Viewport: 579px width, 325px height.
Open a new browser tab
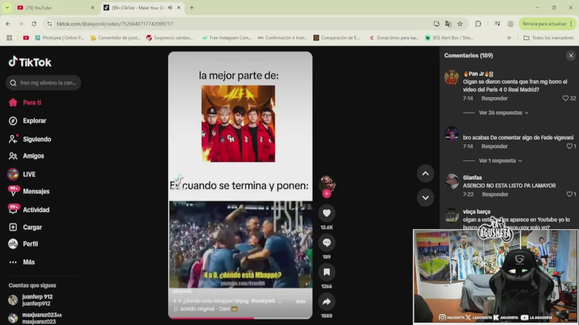tap(192, 8)
